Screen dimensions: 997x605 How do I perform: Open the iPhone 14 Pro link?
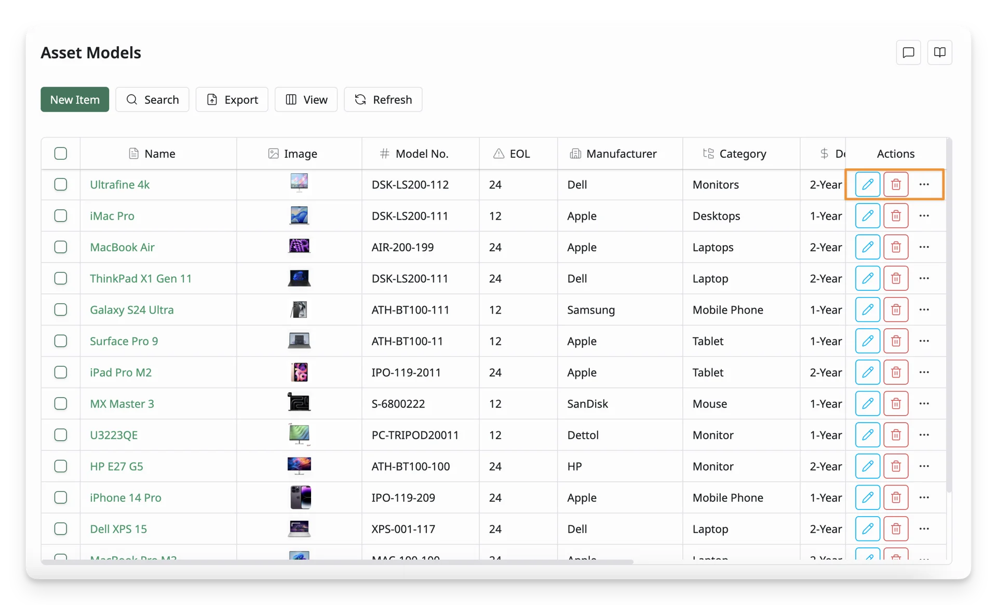click(x=126, y=498)
